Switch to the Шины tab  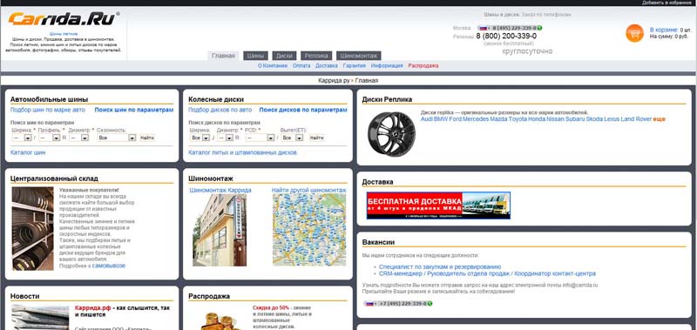[x=255, y=56]
